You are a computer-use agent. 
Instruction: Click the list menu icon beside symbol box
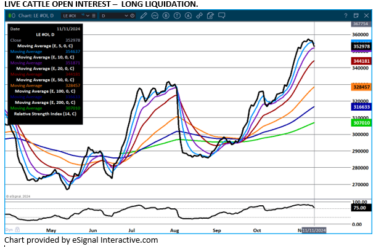point(94,15)
